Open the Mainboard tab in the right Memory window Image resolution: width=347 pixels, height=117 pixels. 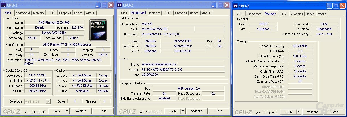point(254,14)
